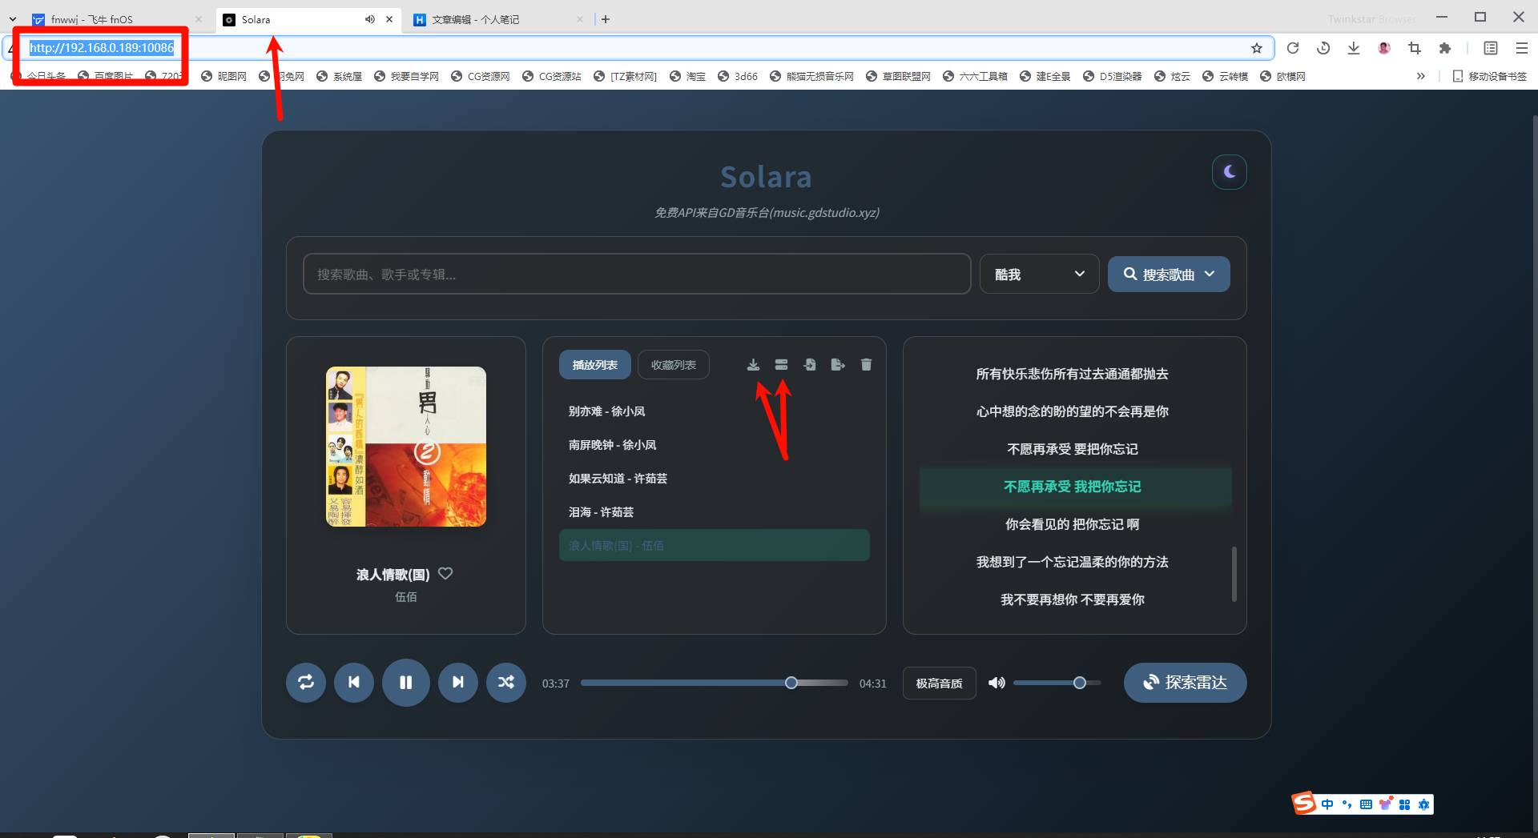This screenshot has width=1538, height=838.
Task: Mute the Solara tab audio icon
Action: (370, 19)
